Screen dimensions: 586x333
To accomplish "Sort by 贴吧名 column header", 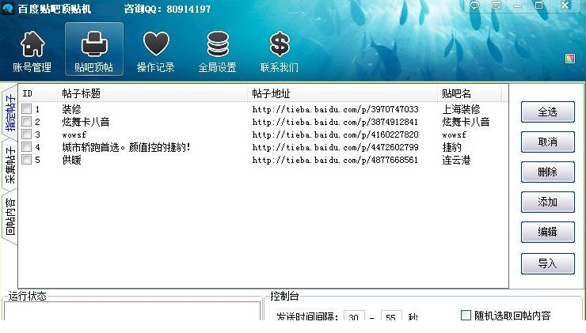I will [469, 93].
